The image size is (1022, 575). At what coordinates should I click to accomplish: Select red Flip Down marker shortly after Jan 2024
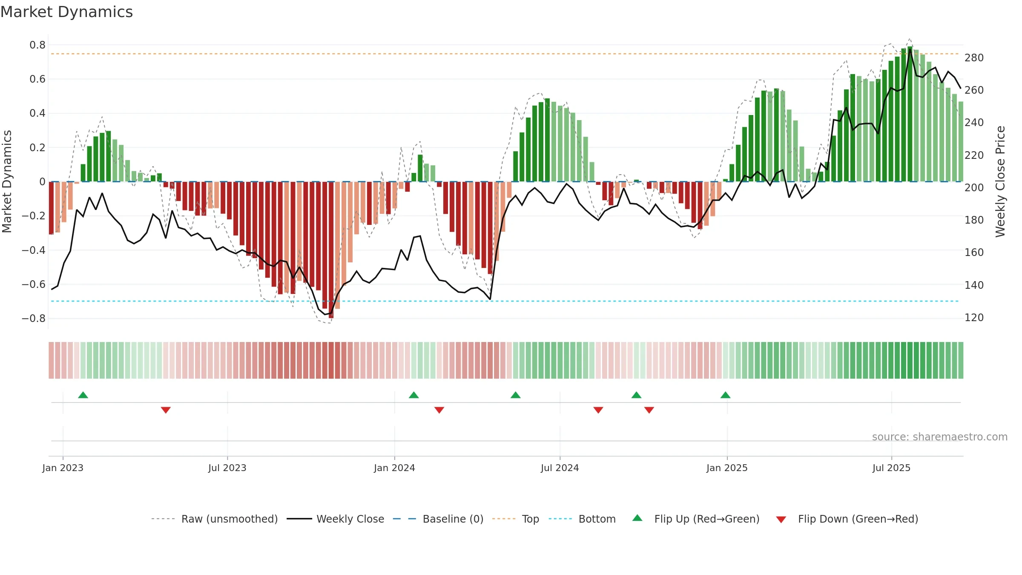(x=439, y=410)
